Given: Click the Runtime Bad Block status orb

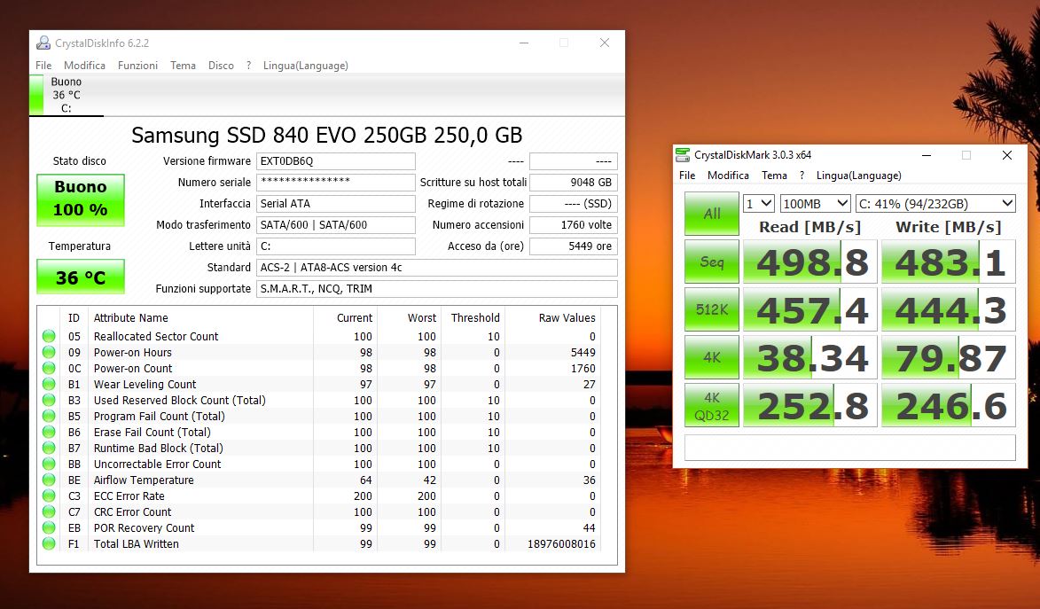Looking at the screenshot, I should [x=49, y=448].
